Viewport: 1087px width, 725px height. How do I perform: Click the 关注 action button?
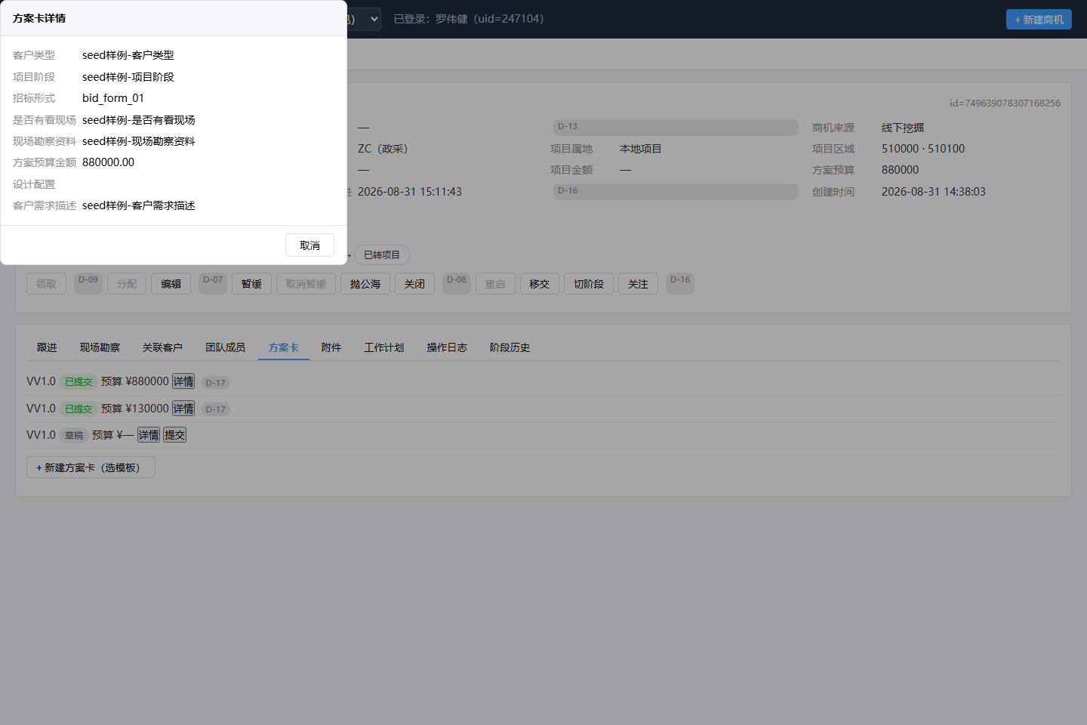click(638, 284)
